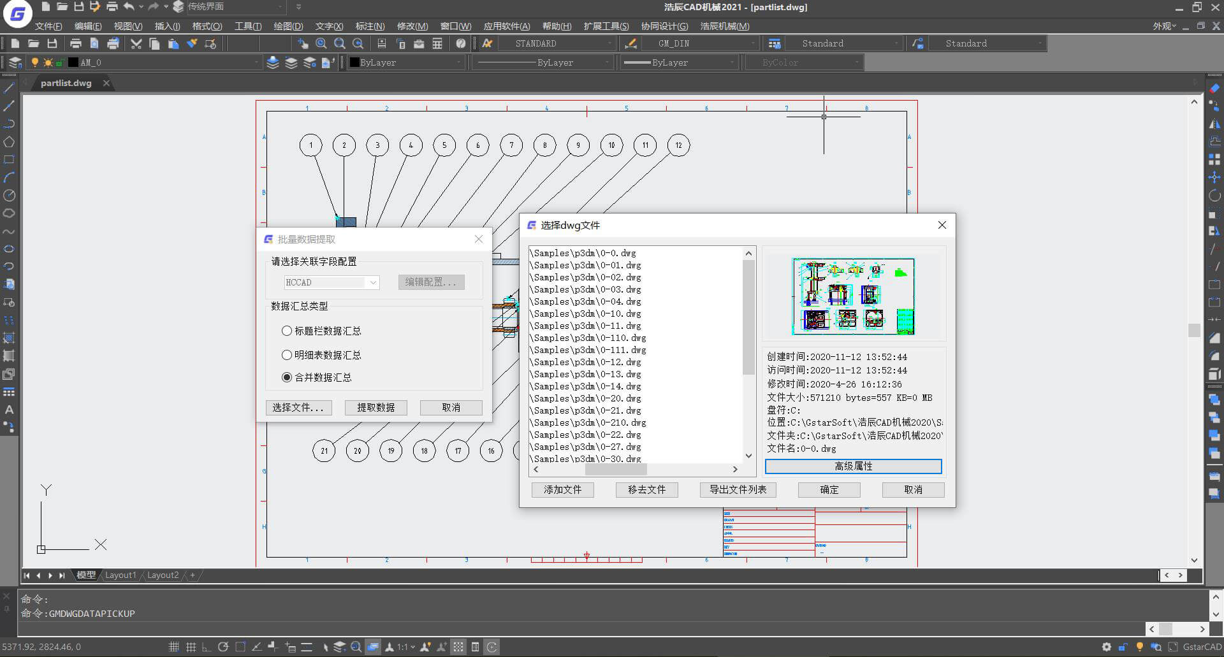
Task: Open the Layer Properties Manager icon
Action: pos(15,62)
